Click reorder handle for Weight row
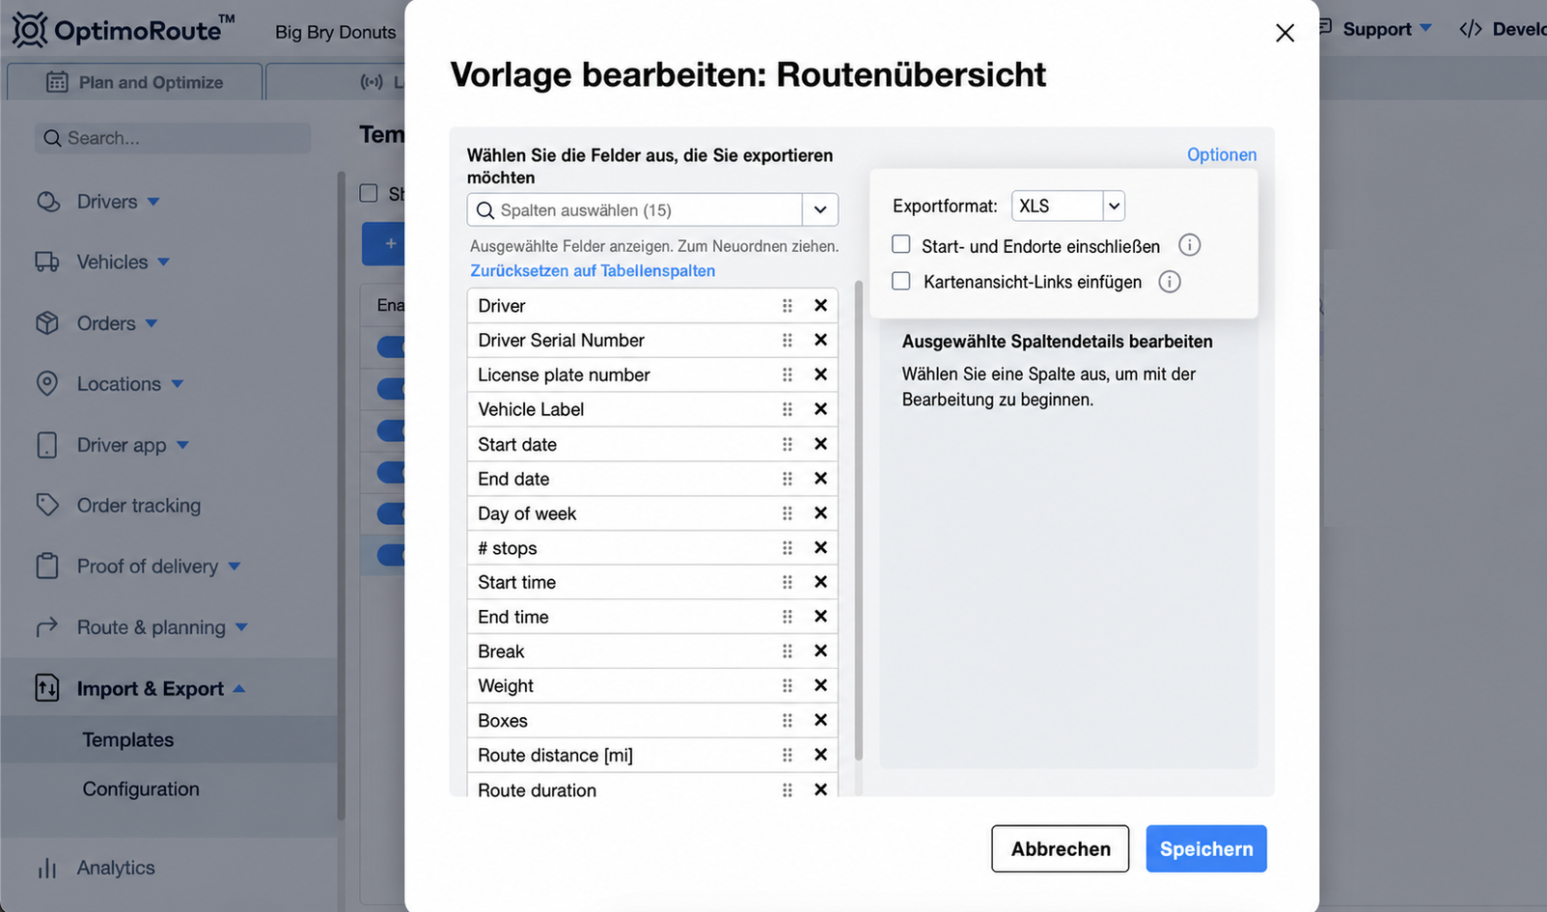Image resolution: width=1547 pixels, height=912 pixels. [x=787, y=685]
